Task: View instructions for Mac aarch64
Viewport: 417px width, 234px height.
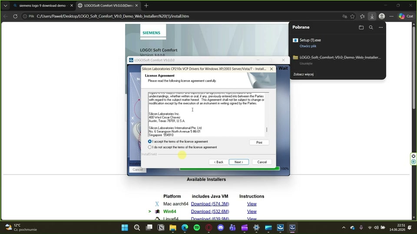Action: pyautogui.click(x=252, y=204)
